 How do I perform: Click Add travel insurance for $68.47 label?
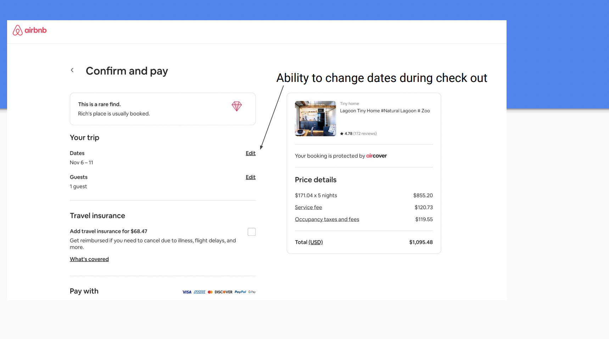click(x=108, y=231)
